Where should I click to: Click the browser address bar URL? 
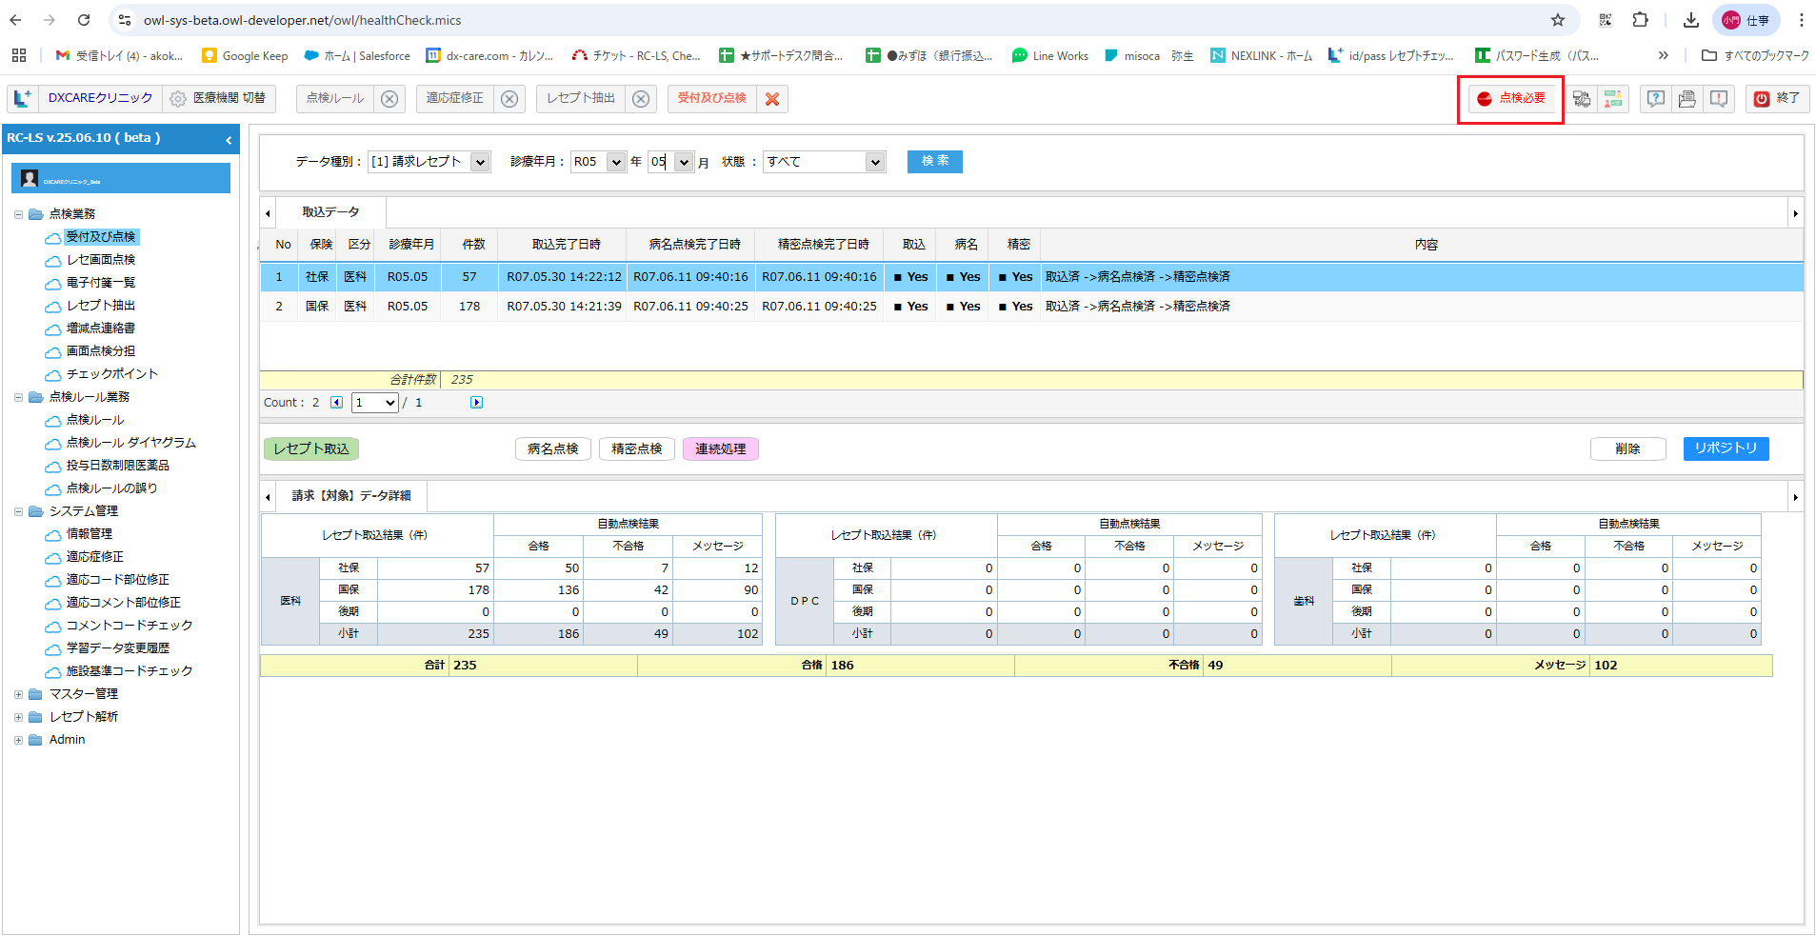coord(303,20)
